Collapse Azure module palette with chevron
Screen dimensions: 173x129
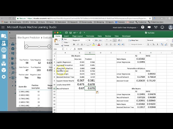10,33
